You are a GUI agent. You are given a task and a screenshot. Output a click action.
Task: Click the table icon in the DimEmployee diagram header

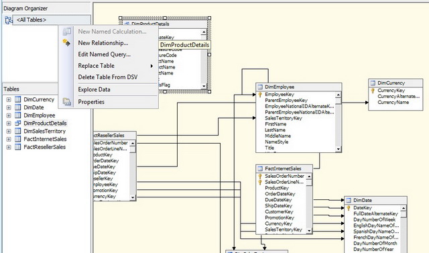point(260,87)
